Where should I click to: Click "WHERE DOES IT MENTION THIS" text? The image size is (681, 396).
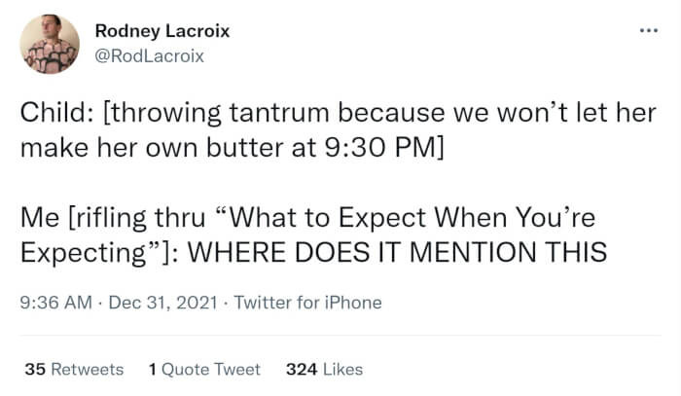pos(396,252)
